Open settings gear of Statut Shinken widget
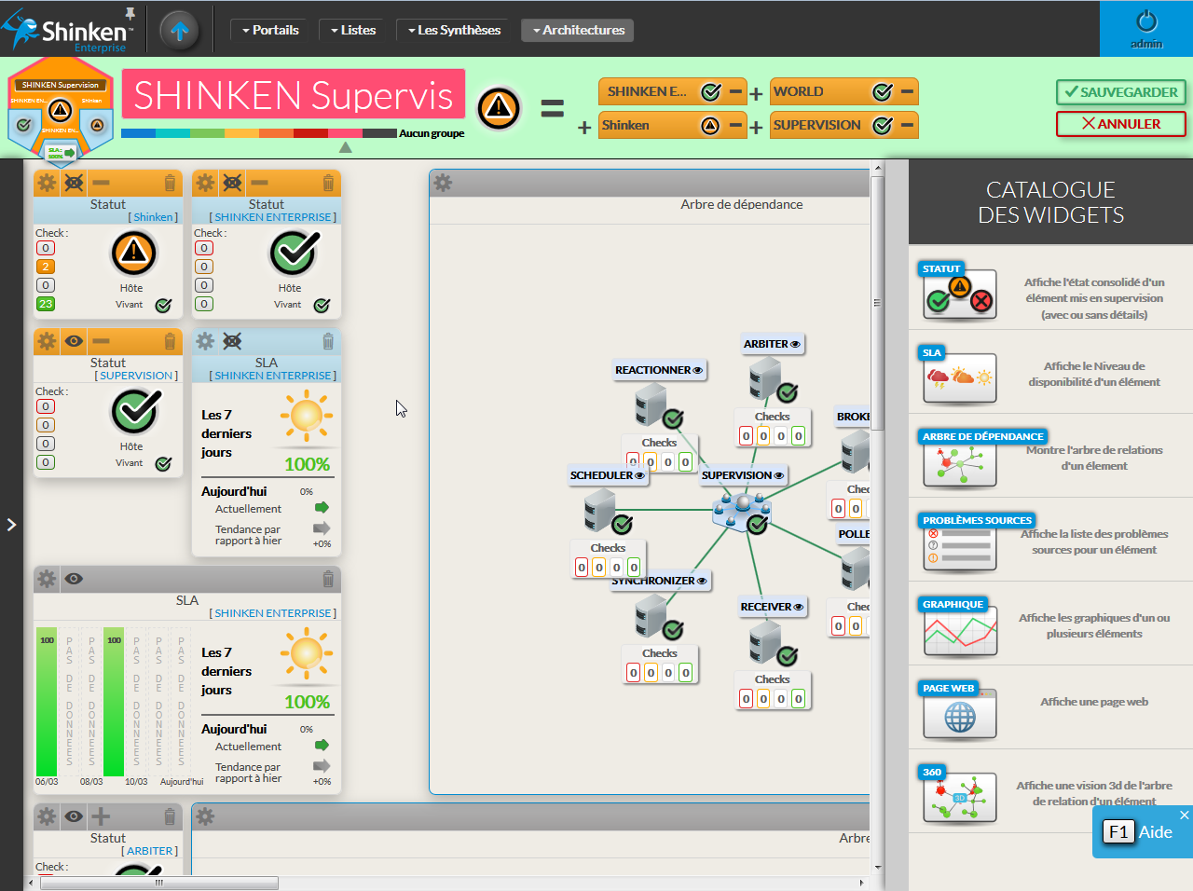1193x891 pixels. point(47,183)
